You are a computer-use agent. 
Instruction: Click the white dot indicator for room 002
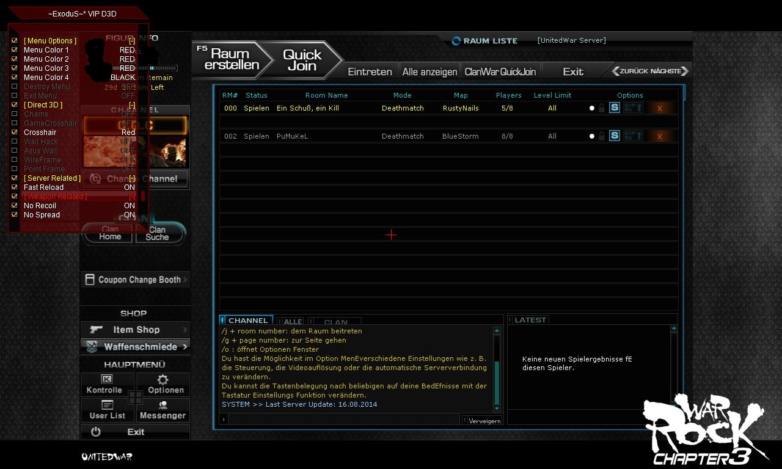591,136
